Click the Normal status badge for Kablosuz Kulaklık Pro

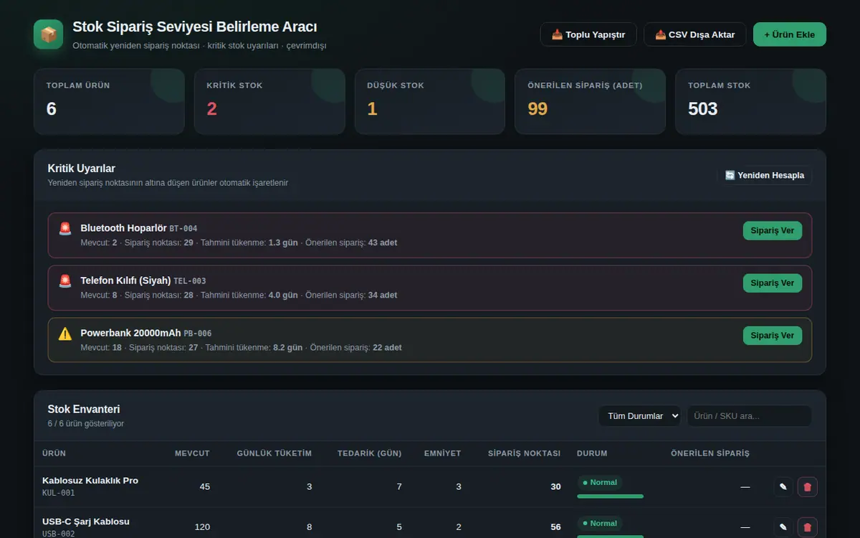(600, 483)
